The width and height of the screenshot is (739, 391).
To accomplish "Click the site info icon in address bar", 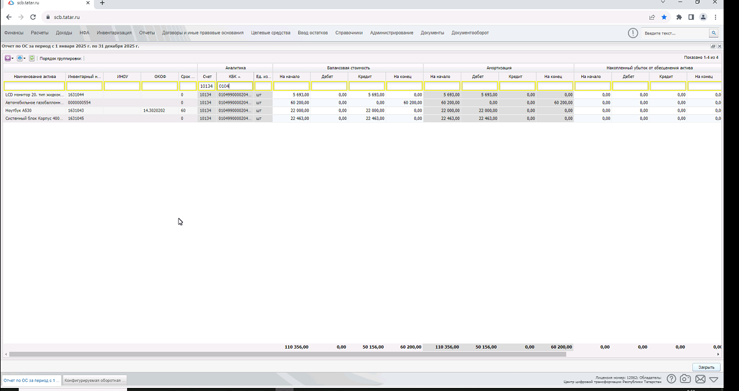I will point(48,17).
